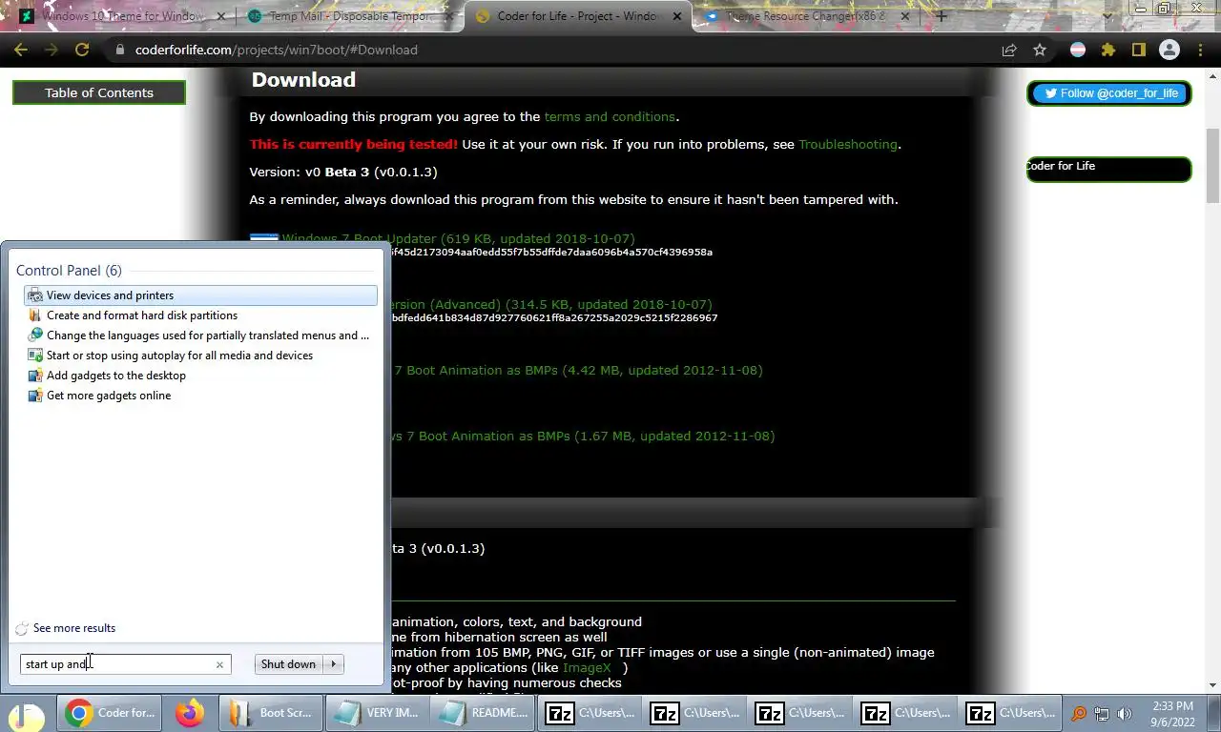
Task: Open Chrome's three-dot menu
Action: click(x=1200, y=50)
